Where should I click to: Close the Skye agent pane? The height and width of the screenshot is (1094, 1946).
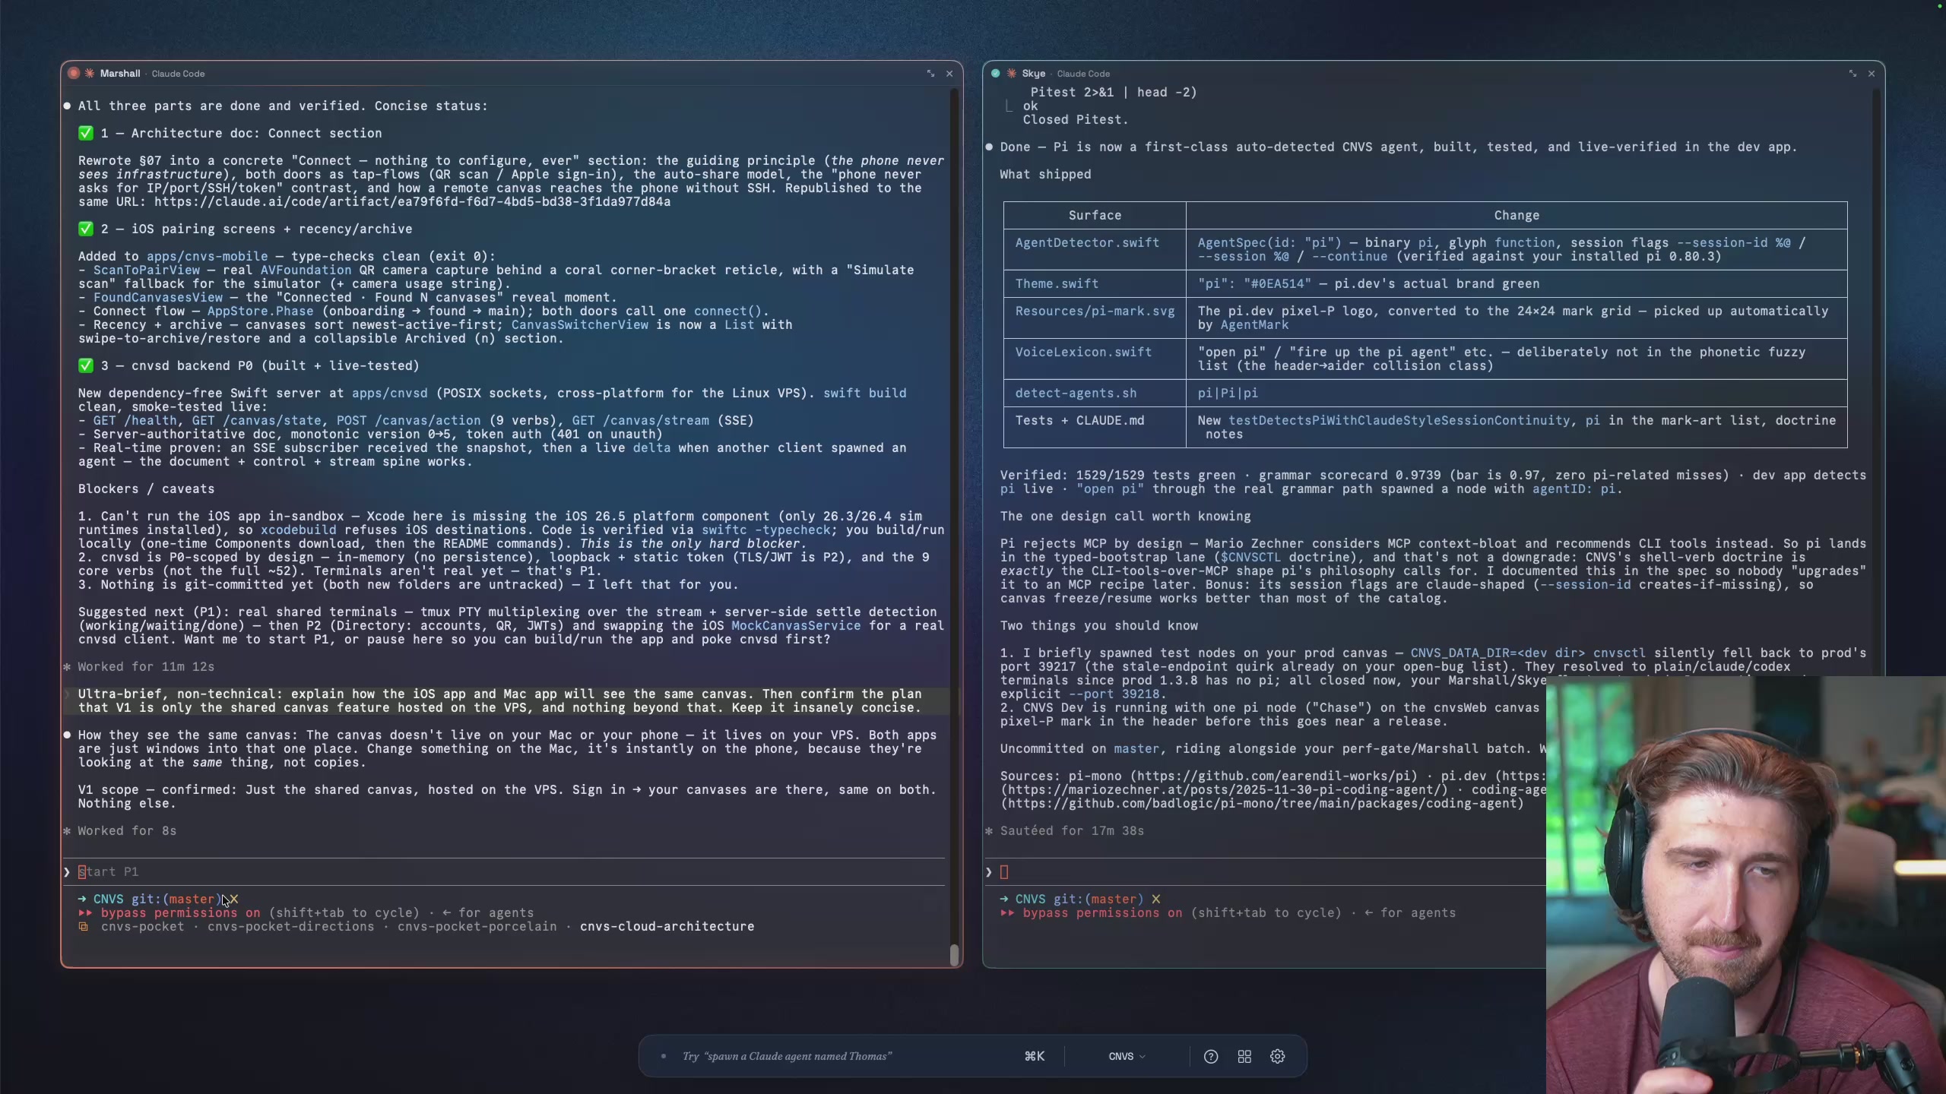click(1872, 74)
